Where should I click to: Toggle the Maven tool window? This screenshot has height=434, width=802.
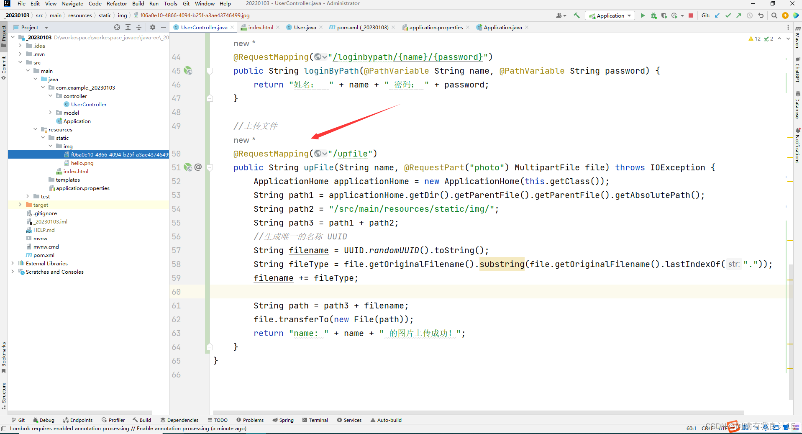pos(797,38)
